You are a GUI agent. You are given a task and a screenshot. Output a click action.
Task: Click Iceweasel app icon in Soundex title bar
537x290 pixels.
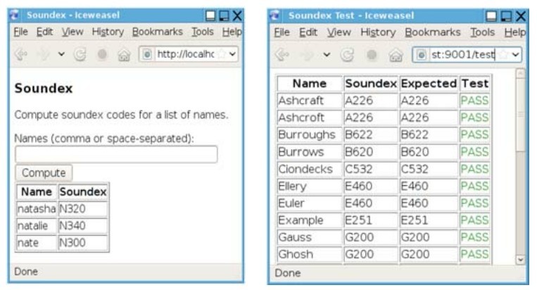pos(15,15)
